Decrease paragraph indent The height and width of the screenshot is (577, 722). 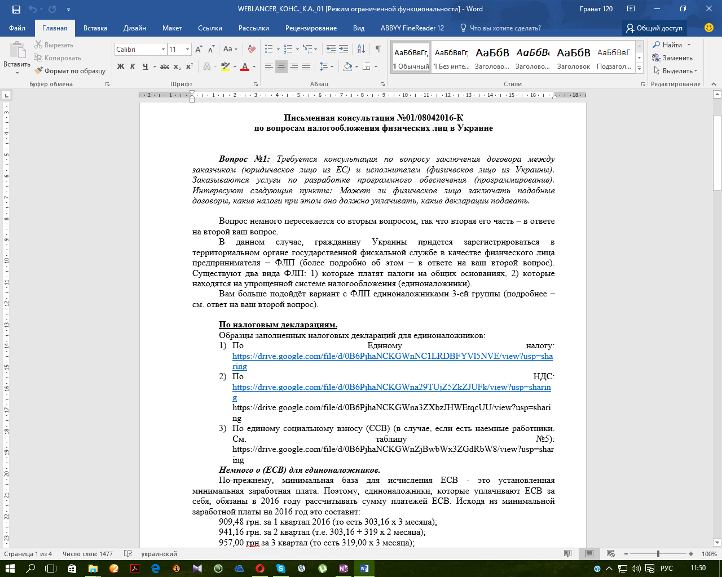pos(331,50)
